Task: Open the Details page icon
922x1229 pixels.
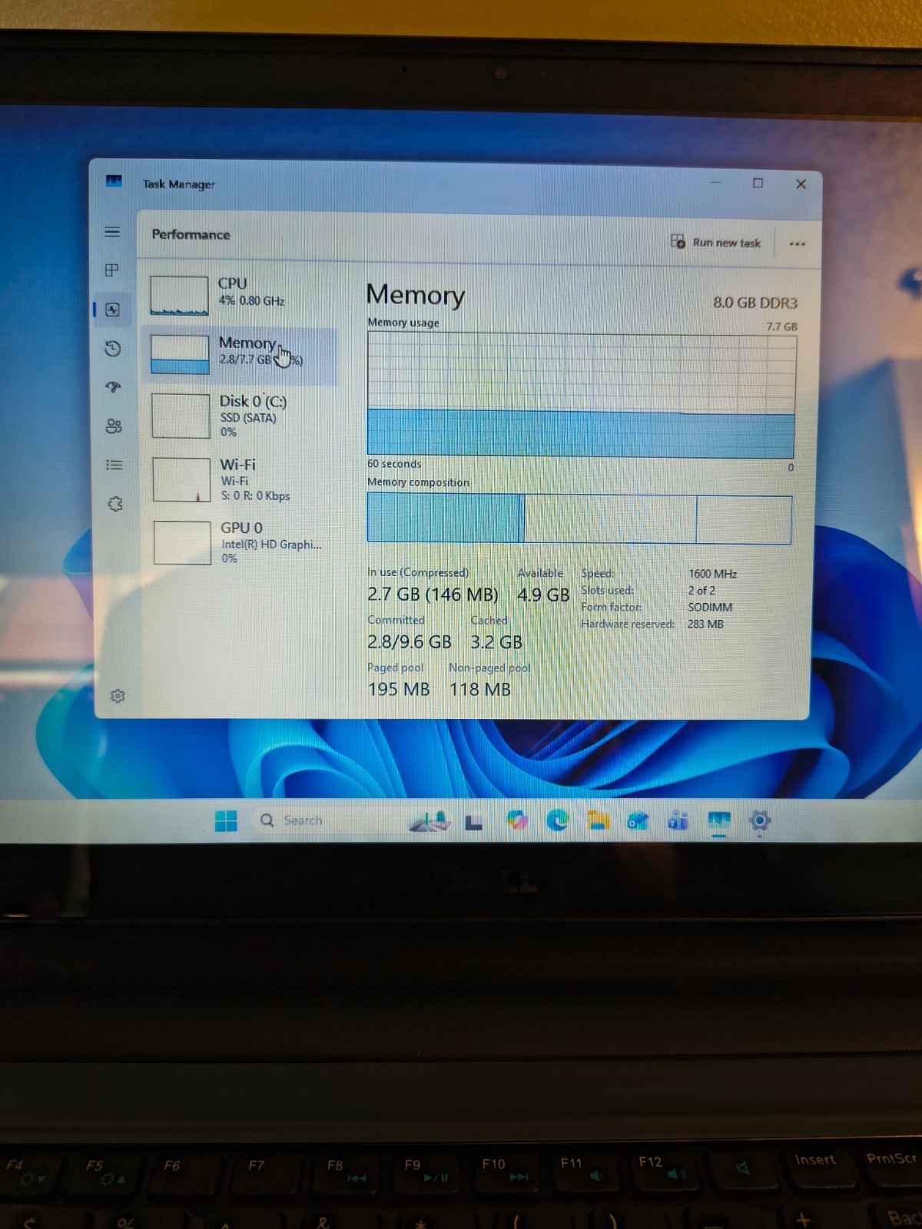Action: pos(114,465)
